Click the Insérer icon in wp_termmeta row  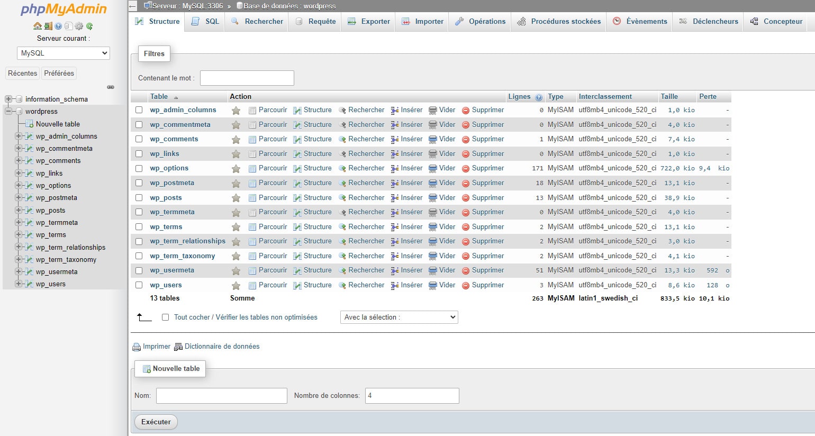[395, 212]
